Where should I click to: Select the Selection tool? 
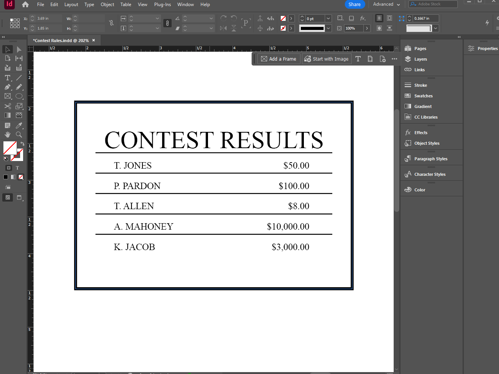pyautogui.click(x=7, y=49)
